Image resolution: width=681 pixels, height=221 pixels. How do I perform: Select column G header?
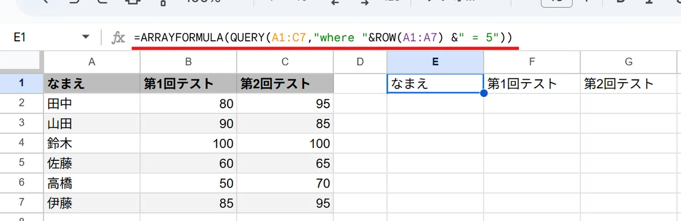pyautogui.click(x=628, y=62)
